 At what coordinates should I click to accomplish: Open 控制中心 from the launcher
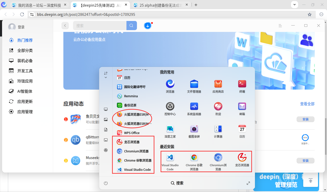coord(170,106)
